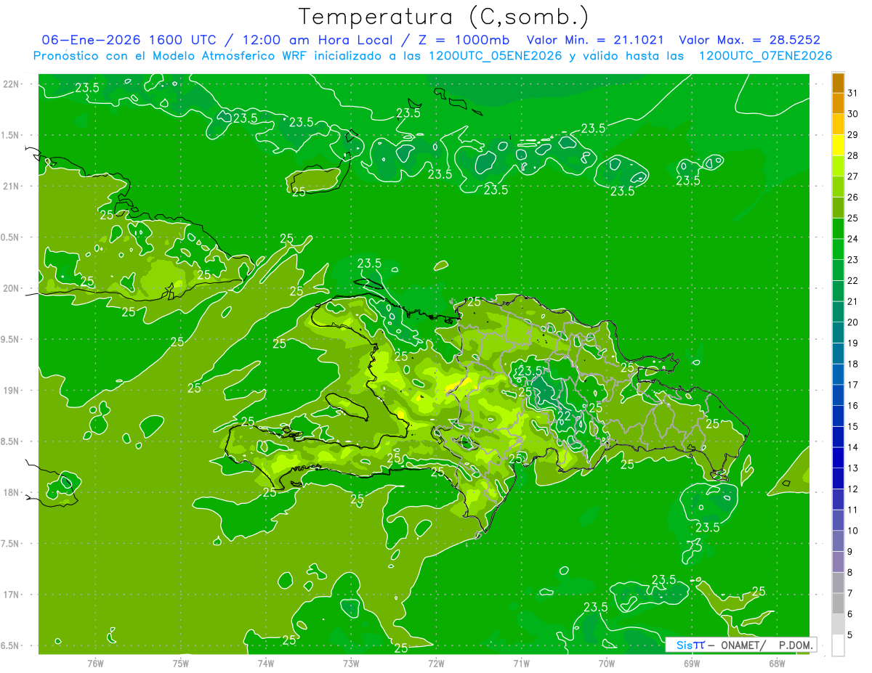Click the 20N latitude axis label
872x673 pixels.
tap(12, 288)
